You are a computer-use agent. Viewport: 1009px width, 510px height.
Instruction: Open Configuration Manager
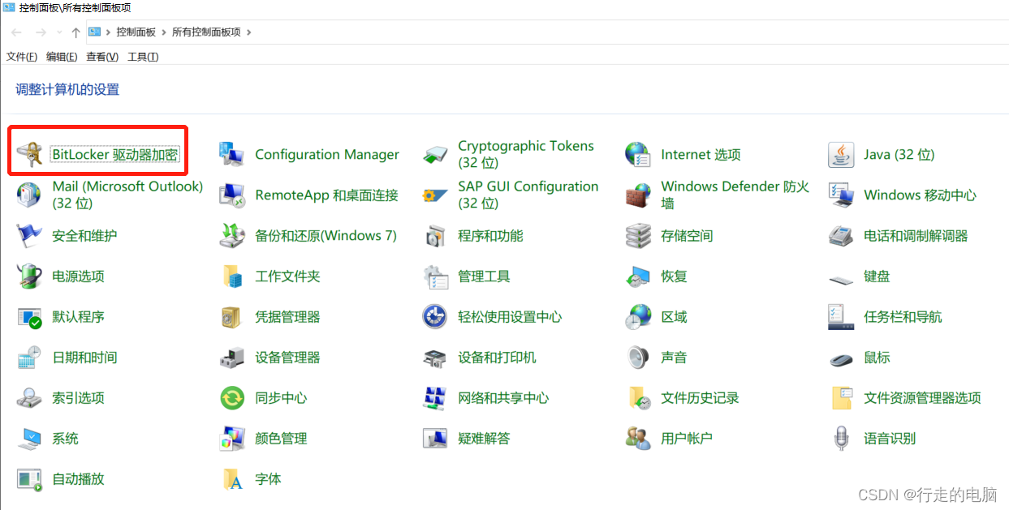click(x=327, y=154)
